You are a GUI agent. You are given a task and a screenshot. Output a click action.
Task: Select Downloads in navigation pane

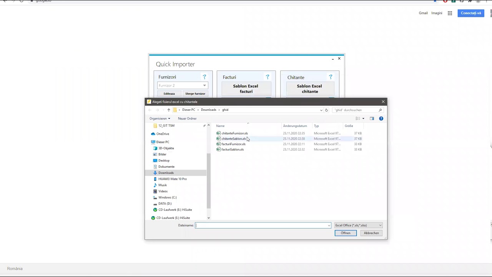(166, 173)
